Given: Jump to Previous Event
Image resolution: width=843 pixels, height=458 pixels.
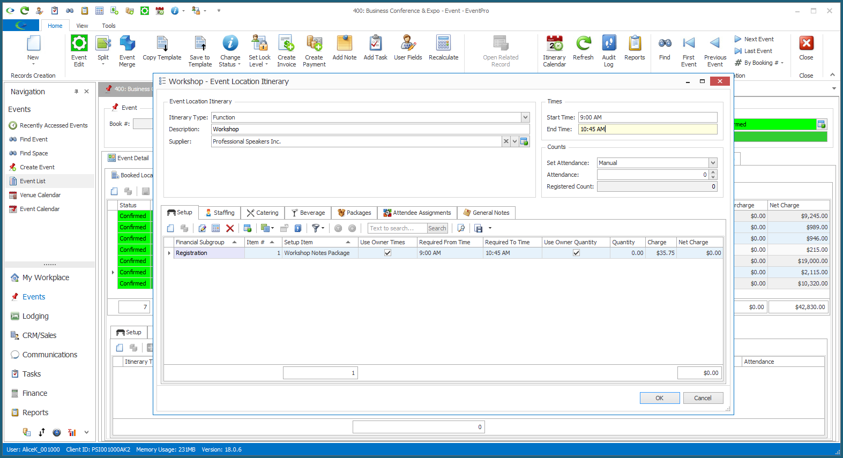Looking at the screenshot, I should [715, 51].
